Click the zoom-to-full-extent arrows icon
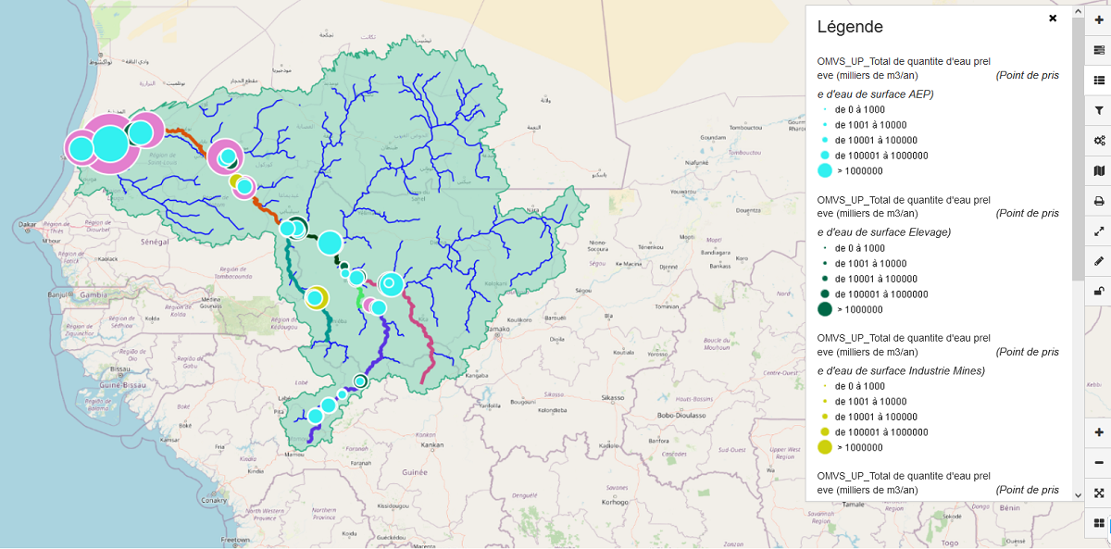The width and height of the screenshot is (1111, 549). (x=1099, y=493)
